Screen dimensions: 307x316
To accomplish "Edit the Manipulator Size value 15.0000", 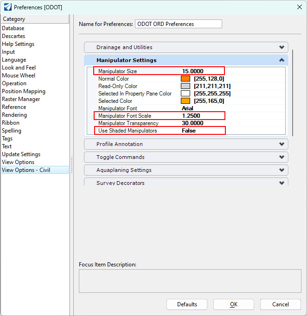I will [192, 71].
